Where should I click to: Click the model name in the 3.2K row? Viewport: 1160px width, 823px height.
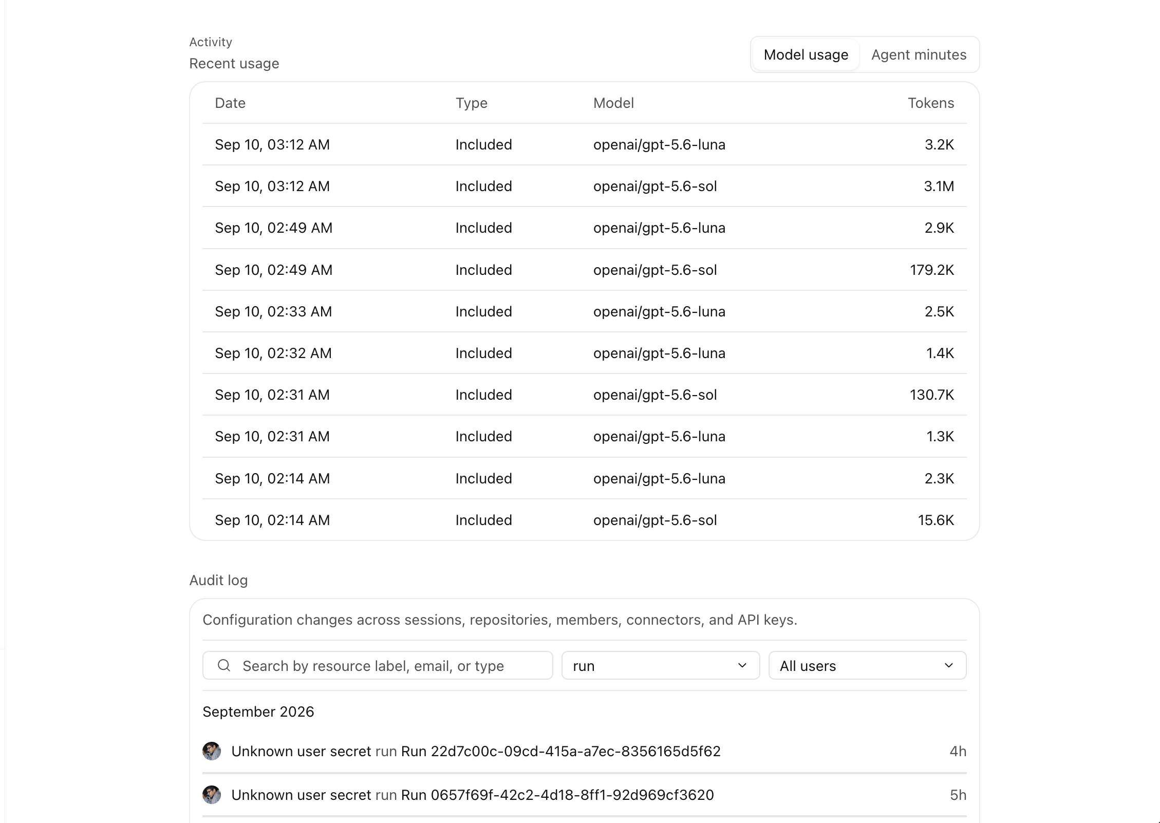[x=659, y=144]
